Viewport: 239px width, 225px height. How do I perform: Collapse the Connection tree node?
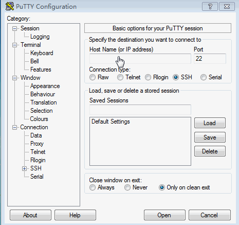point(15,127)
